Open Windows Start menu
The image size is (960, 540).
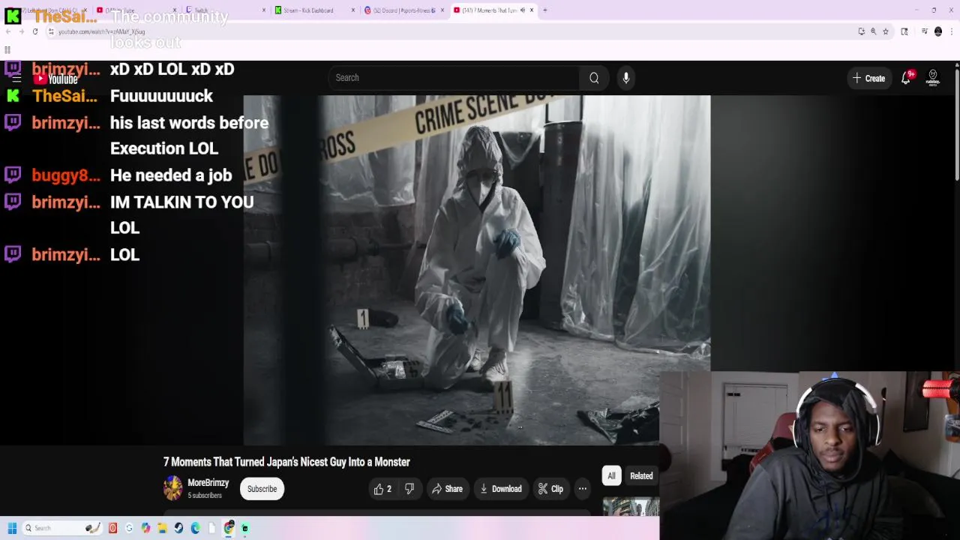click(x=12, y=528)
